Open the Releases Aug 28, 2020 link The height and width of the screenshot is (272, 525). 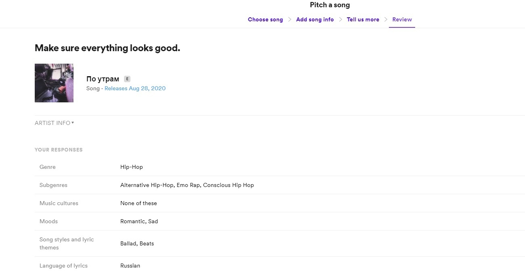(135, 88)
